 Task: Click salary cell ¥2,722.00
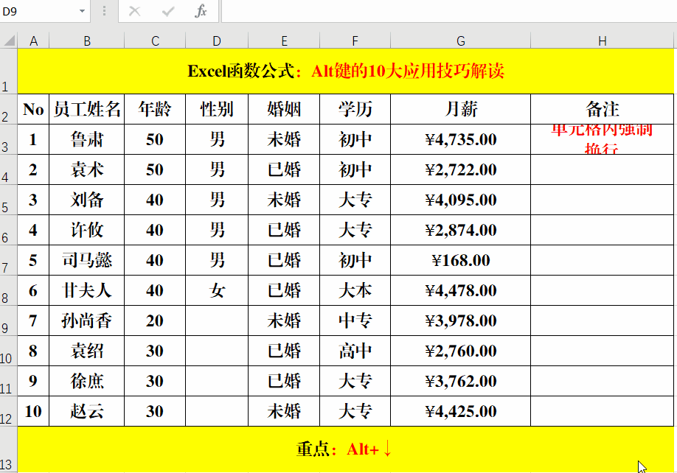click(461, 169)
